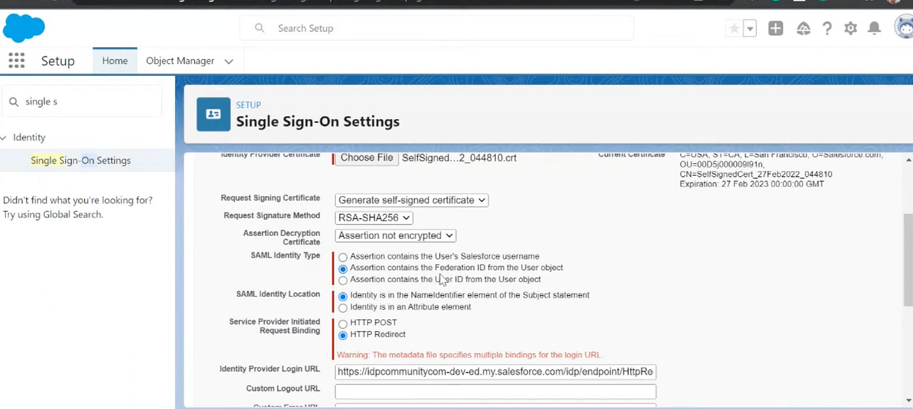The height and width of the screenshot is (409, 913).
Task: Click the 'SelfSigned…2_044810.crt' file name
Action: (x=459, y=158)
